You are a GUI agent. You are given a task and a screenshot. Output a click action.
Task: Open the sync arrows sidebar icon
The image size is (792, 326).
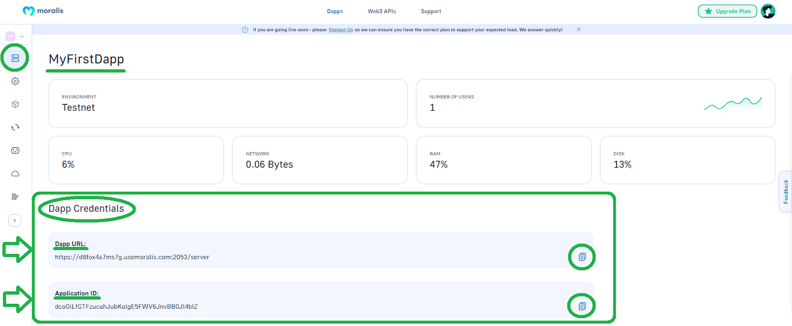click(15, 127)
